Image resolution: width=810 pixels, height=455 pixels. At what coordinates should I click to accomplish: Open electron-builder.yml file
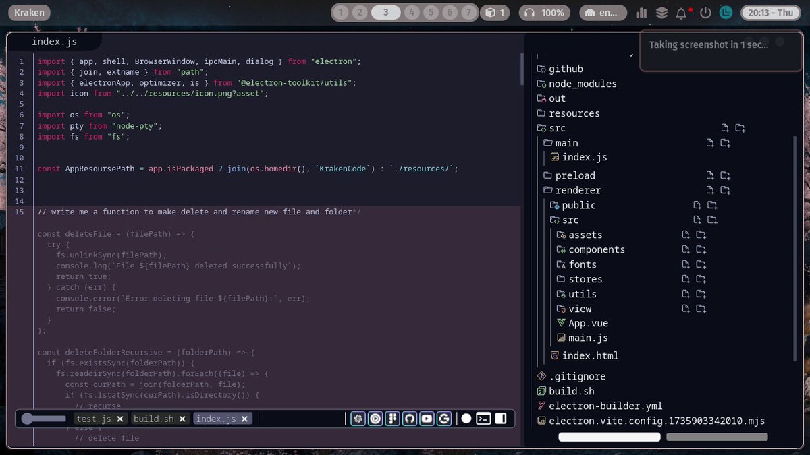(x=599, y=406)
